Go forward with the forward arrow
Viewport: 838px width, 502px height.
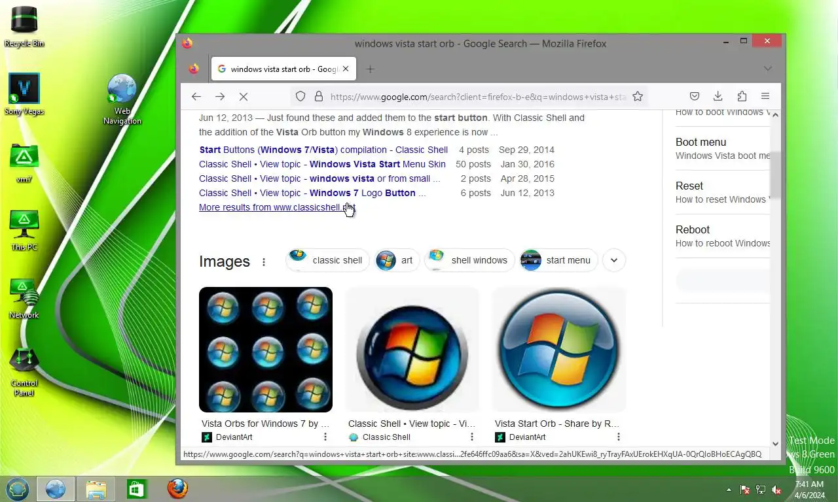tap(220, 97)
